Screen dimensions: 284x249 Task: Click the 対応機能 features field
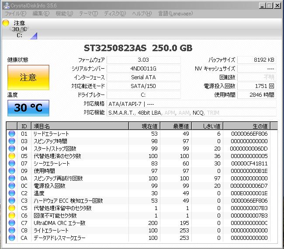pyautogui.click(x=191, y=112)
